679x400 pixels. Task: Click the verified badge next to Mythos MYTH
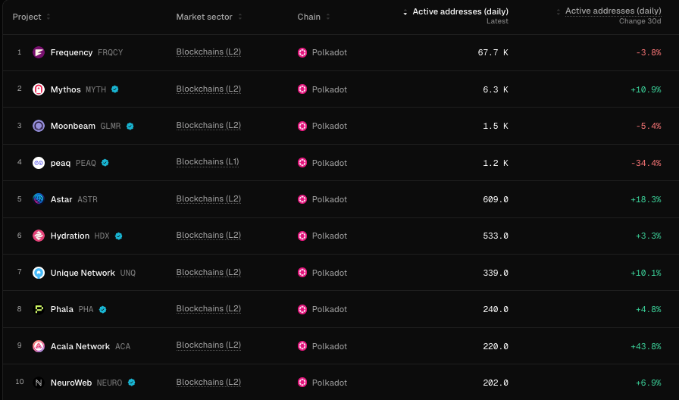114,89
